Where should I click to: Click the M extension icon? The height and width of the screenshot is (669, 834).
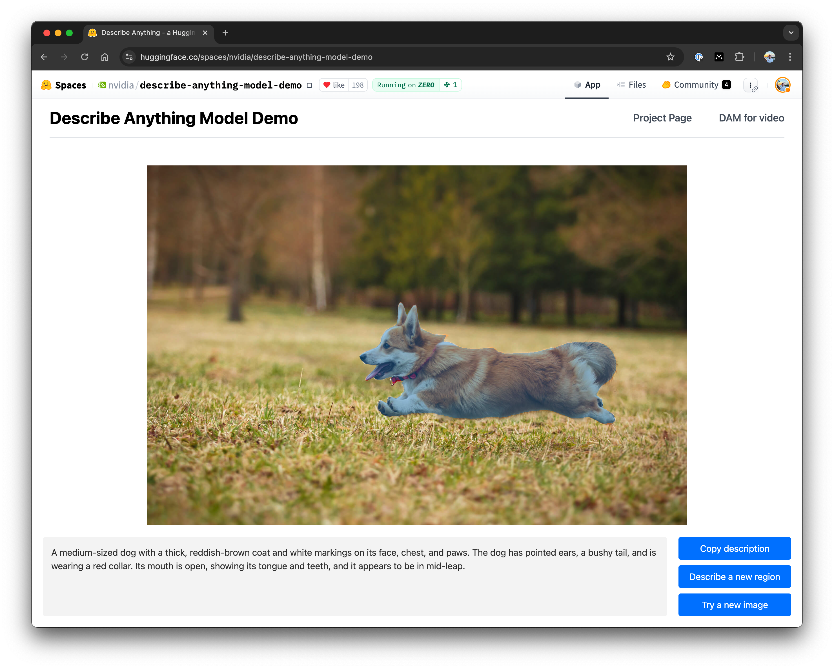719,57
